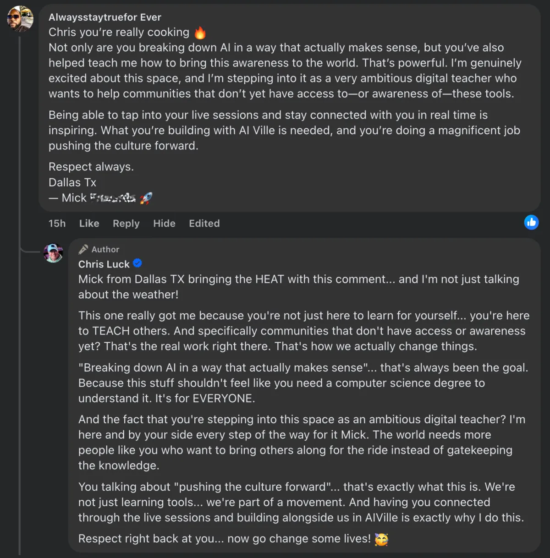Open Chris Luck's profile avatar
The image size is (550, 558).
click(x=53, y=253)
